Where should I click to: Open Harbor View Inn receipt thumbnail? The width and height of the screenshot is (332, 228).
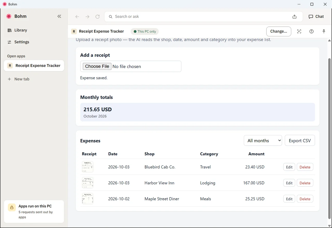click(x=87, y=183)
